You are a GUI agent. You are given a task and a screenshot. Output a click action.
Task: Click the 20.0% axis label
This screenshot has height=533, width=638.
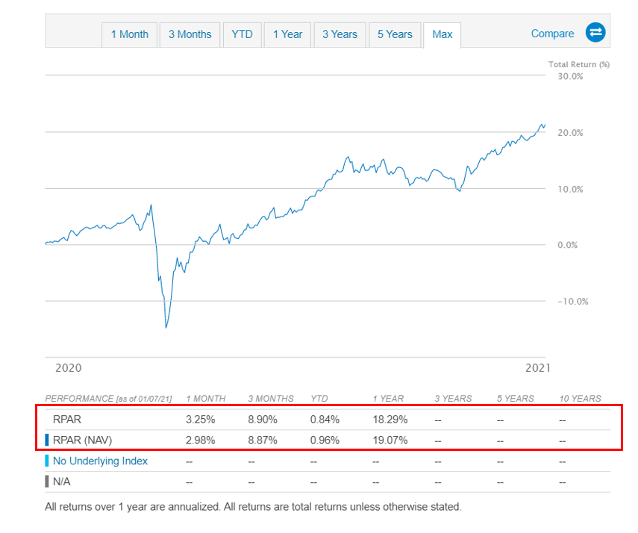[x=570, y=133]
